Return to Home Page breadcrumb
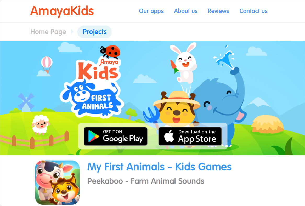 48,32
